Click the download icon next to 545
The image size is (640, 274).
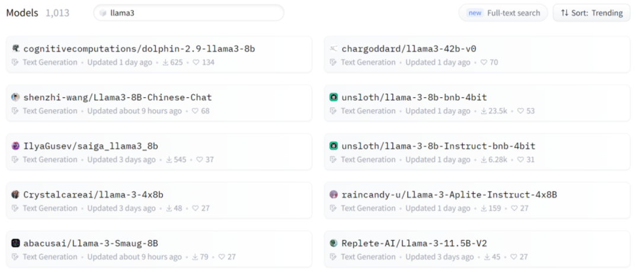coord(169,160)
